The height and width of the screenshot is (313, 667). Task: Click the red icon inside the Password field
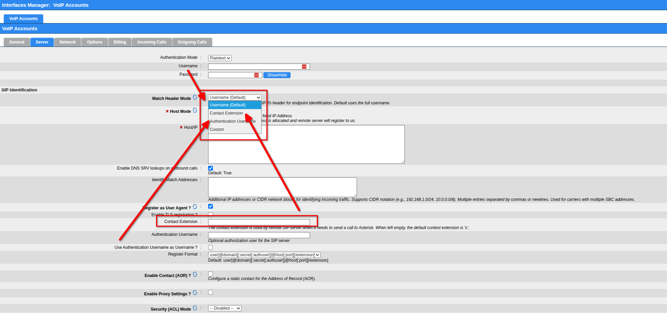click(257, 75)
